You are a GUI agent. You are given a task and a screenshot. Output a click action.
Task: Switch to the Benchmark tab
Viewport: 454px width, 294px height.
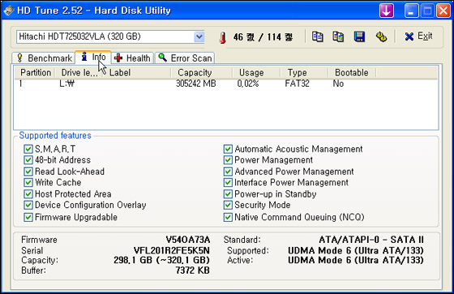(44, 58)
